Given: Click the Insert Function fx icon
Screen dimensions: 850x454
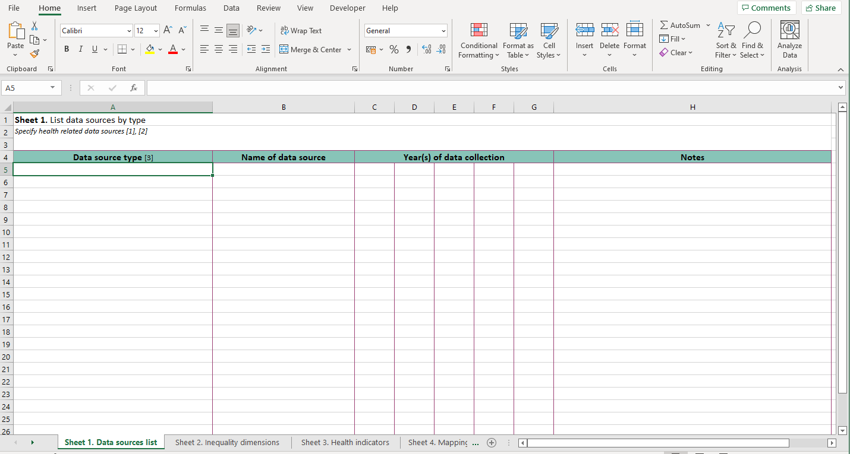Looking at the screenshot, I should [134, 88].
